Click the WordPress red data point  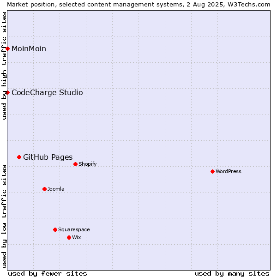tap(212, 172)
